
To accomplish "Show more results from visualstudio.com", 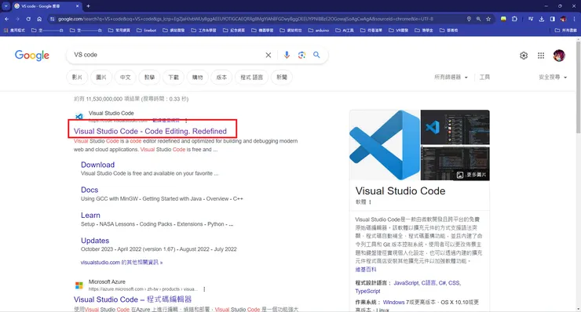I will 122,263.
